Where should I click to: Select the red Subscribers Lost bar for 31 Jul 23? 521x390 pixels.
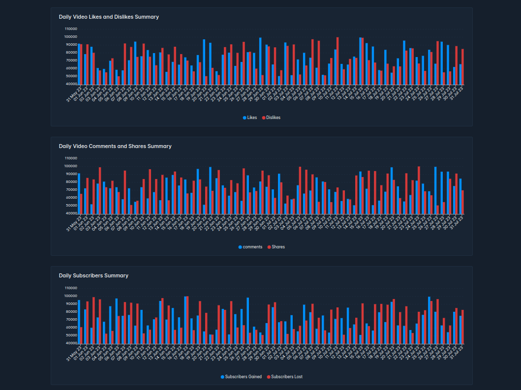click(462, 327)
